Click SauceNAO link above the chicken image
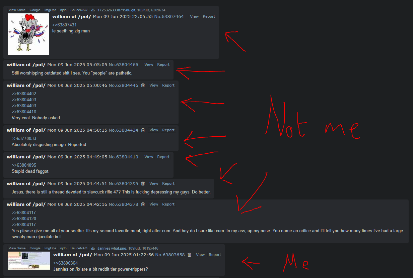This screenshot has width=413, height=278. coord(79,10)
